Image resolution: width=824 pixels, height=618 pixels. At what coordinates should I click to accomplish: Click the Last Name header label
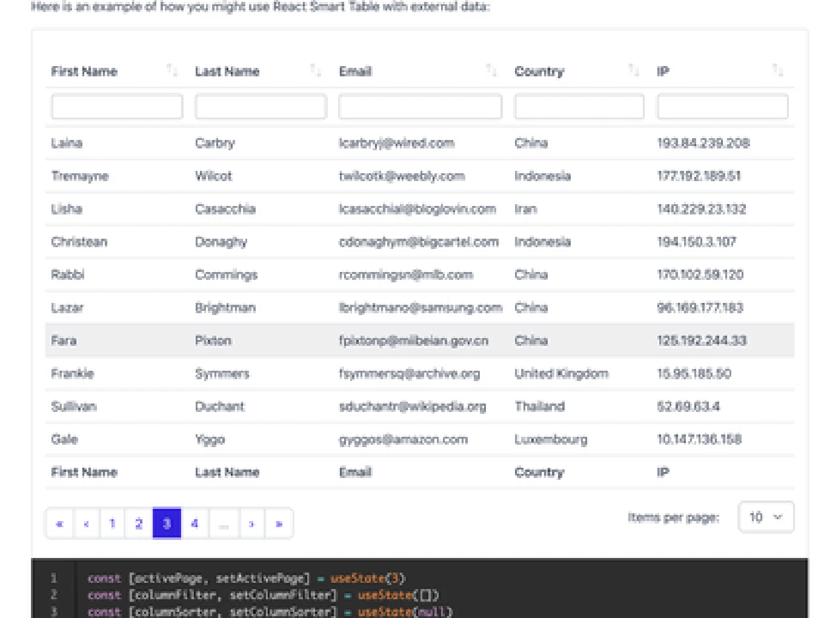(227, 71)
